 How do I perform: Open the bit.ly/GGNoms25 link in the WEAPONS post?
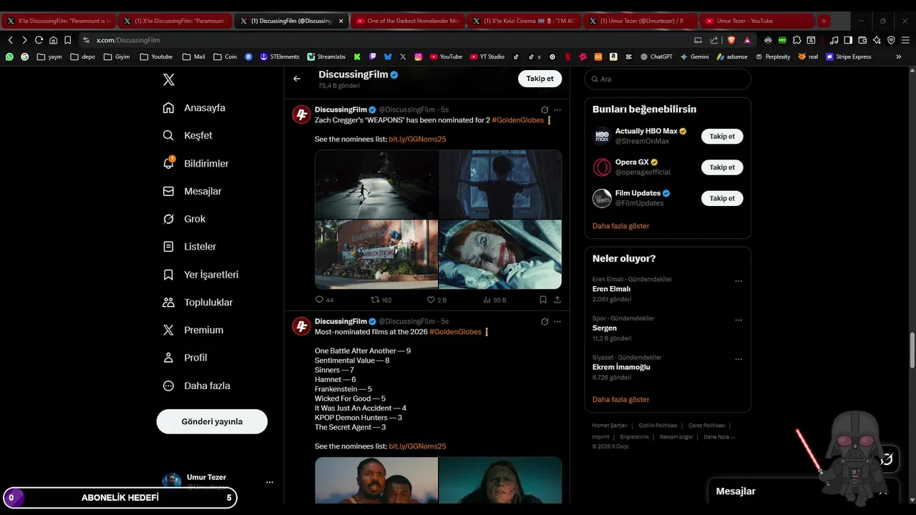(417, 139)
